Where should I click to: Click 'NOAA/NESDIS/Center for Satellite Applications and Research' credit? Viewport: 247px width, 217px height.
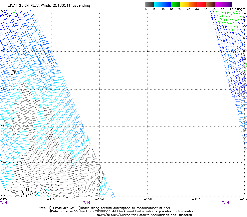click(144, 215)
